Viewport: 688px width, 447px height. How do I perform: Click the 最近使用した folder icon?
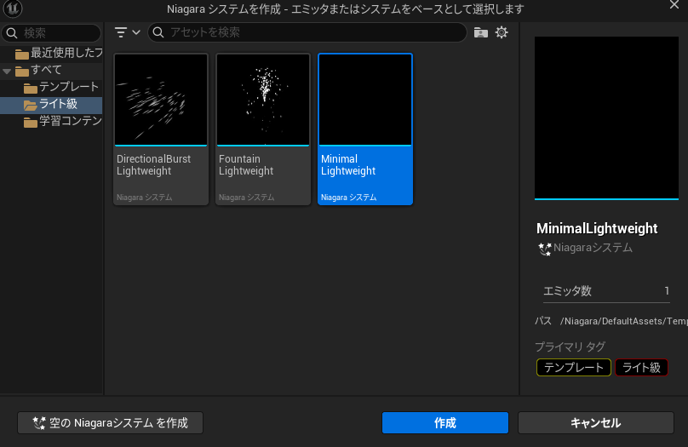point(21,54)
